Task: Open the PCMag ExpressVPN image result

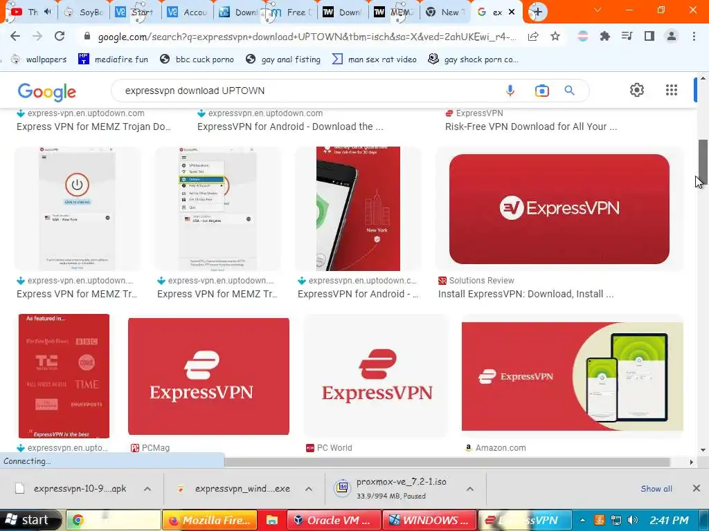Action: (x=208, y=376)
